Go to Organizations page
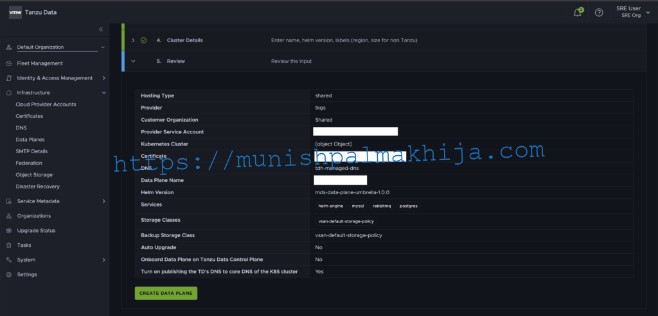 34,216
